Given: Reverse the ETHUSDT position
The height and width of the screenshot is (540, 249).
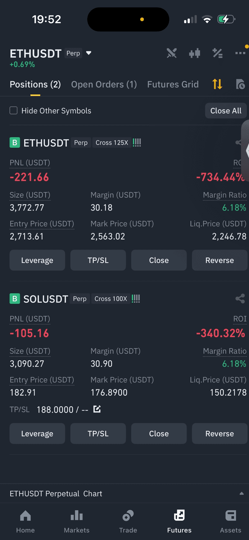Looking at the screenshot, I should click(220, 260).
